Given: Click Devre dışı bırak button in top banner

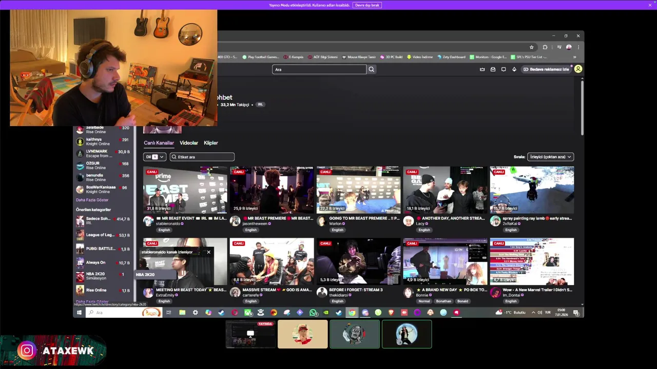Looking at the screenshot, I should pos(367,5).
